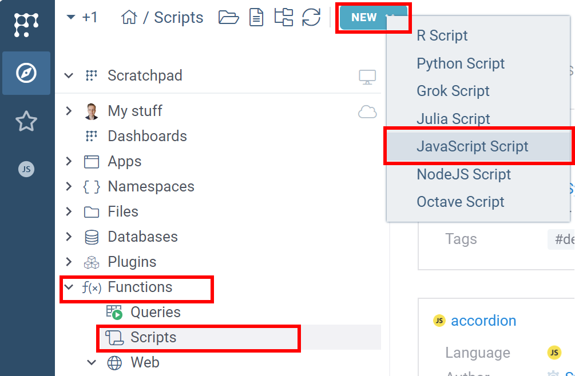Viewport: 575px width, 376px height.
Task: Select Octave Script in the dropdown menu
Action: [461, 202]
